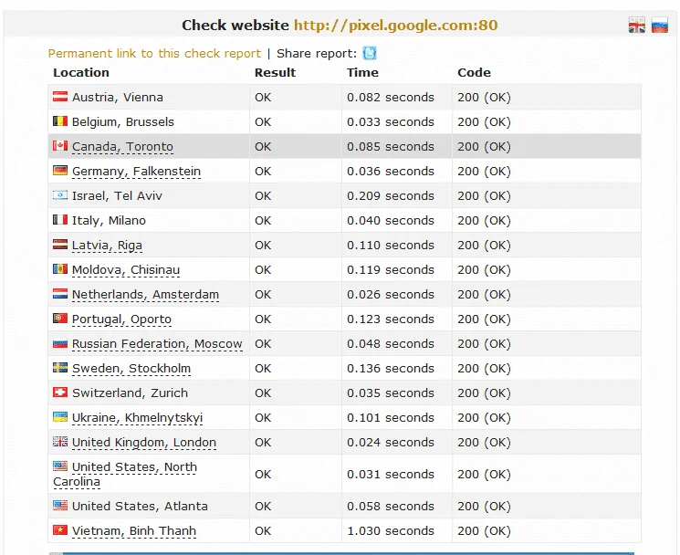
Task: Open United States, North Carolina location link
Action: point(125,475)
